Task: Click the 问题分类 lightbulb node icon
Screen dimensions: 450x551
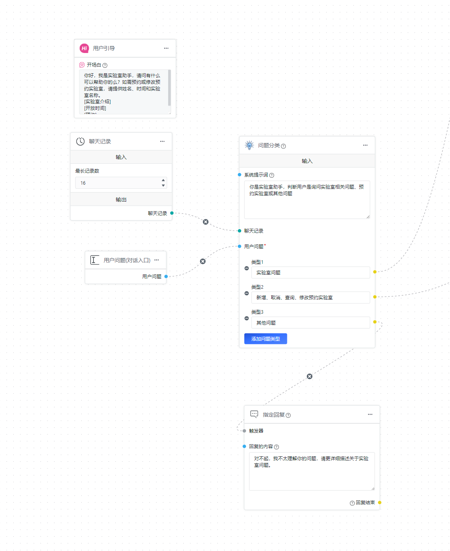Action: pos(249,145)
